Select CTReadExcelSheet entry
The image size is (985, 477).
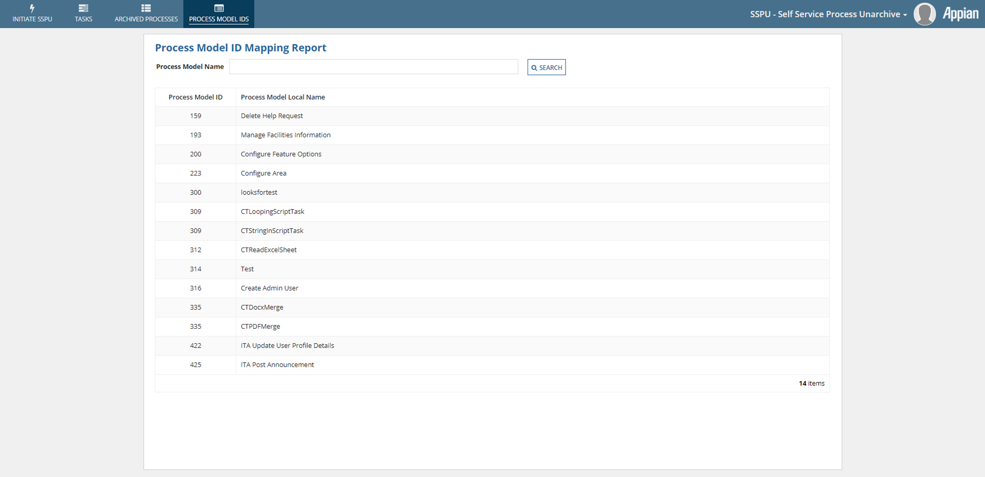pos(268,250)
